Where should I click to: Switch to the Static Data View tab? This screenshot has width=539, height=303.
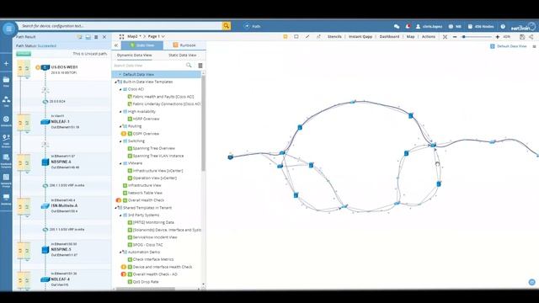182,55
